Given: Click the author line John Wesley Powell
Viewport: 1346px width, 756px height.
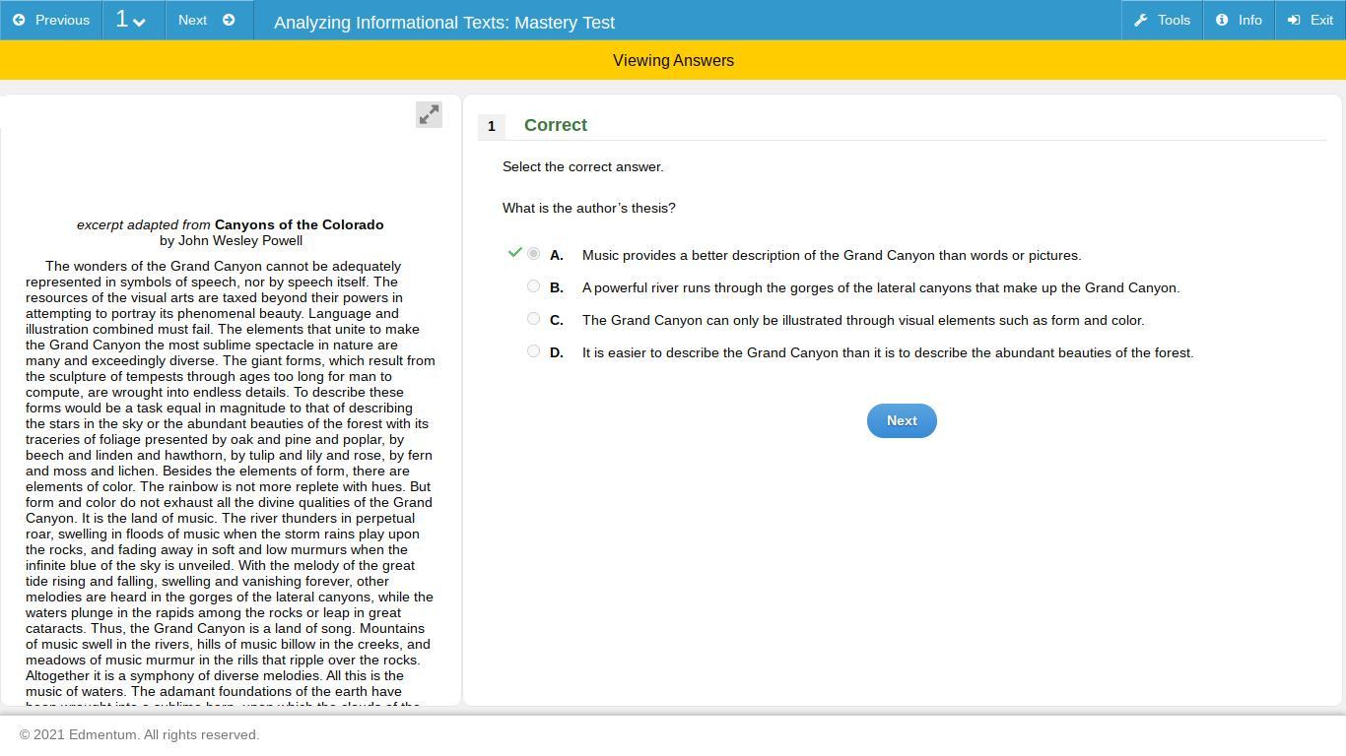Looking at the screenshot, I should point(231,240).
